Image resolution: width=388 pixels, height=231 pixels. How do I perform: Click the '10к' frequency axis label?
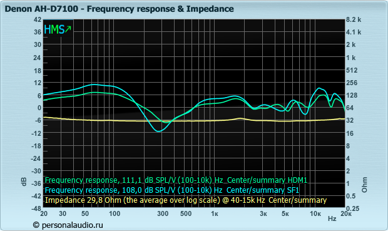(315, 213)
